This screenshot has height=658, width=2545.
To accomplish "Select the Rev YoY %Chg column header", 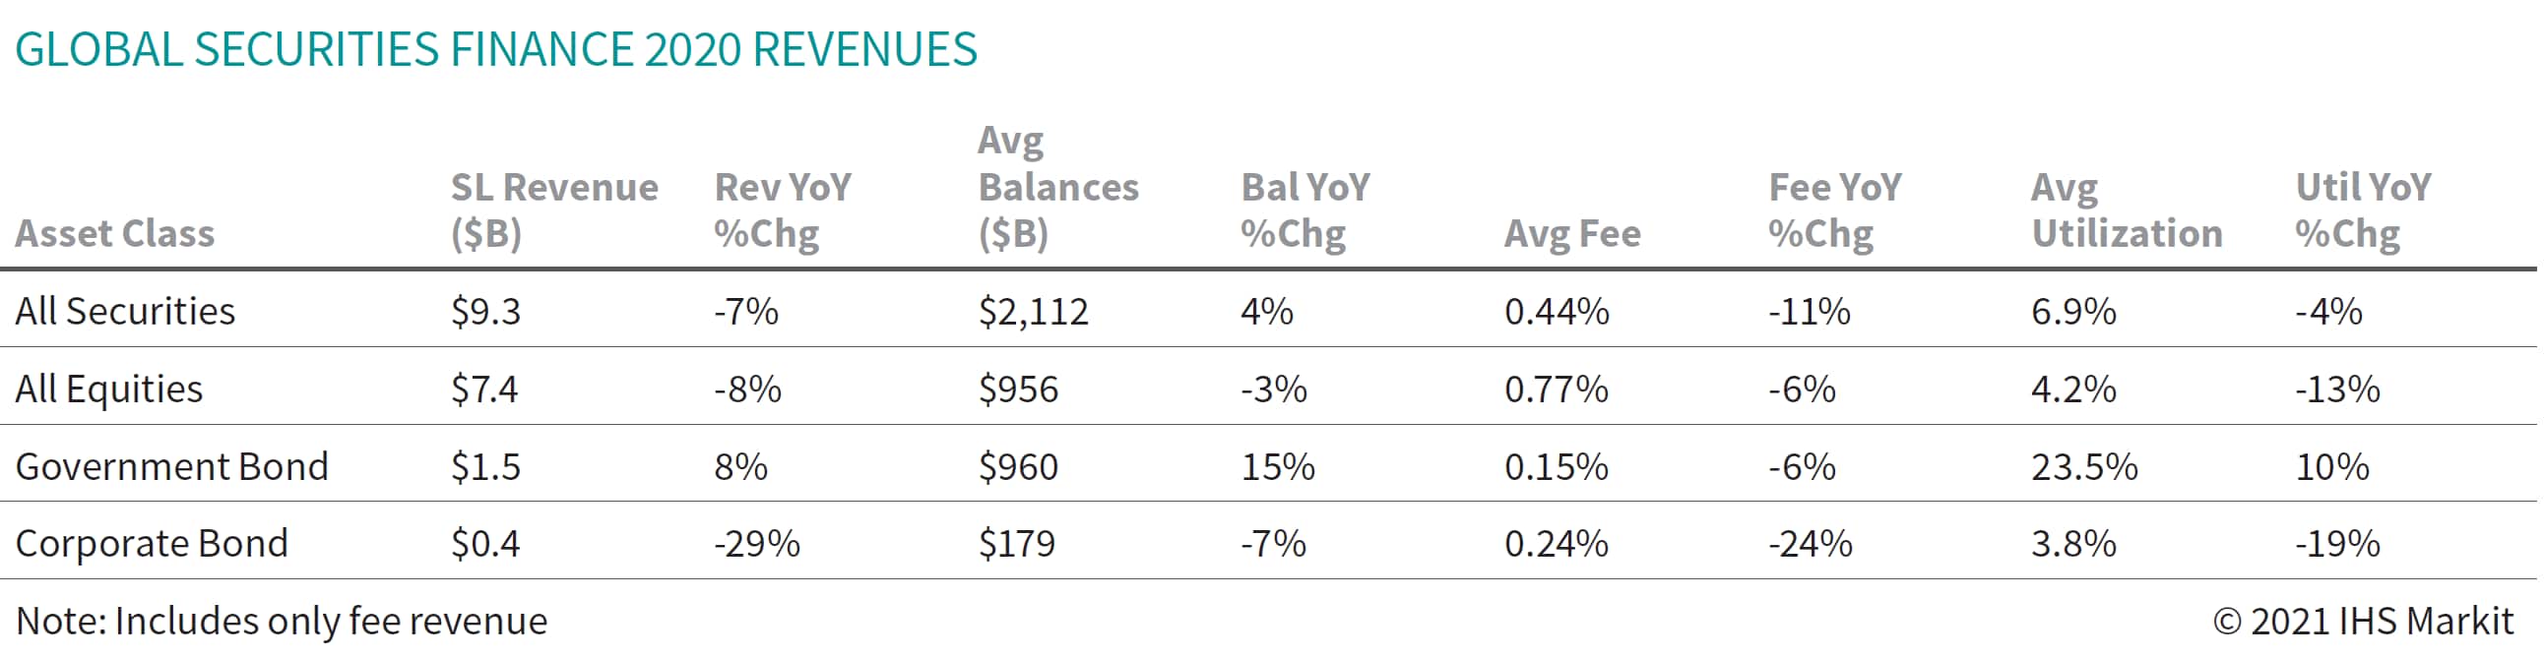I will click(782, 210).
